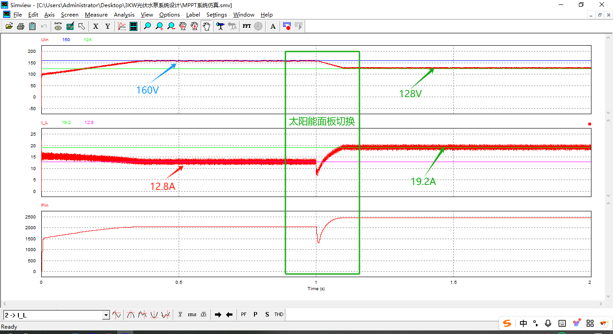Click the rms measurement button
The height and width of the screenshot is (334, 613).
pyautogui.click(x=192, y=315)
